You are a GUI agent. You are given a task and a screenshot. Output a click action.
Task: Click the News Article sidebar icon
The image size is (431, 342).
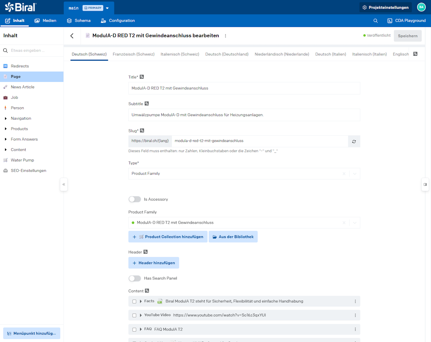[x=5, y=87]
